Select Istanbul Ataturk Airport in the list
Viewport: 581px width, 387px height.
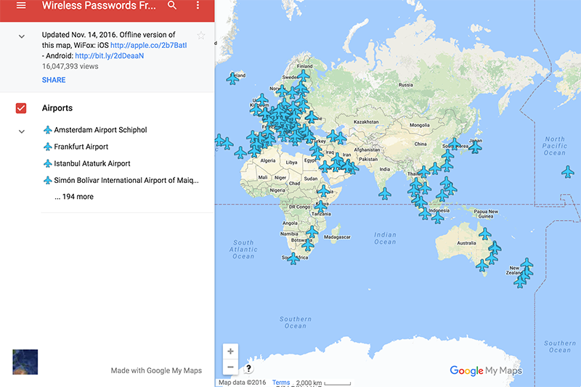[x=92, y=163]
